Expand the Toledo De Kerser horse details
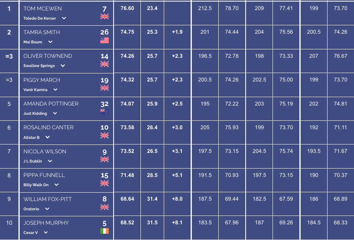The height and width of the screenshot is (240, 354). 64,18
